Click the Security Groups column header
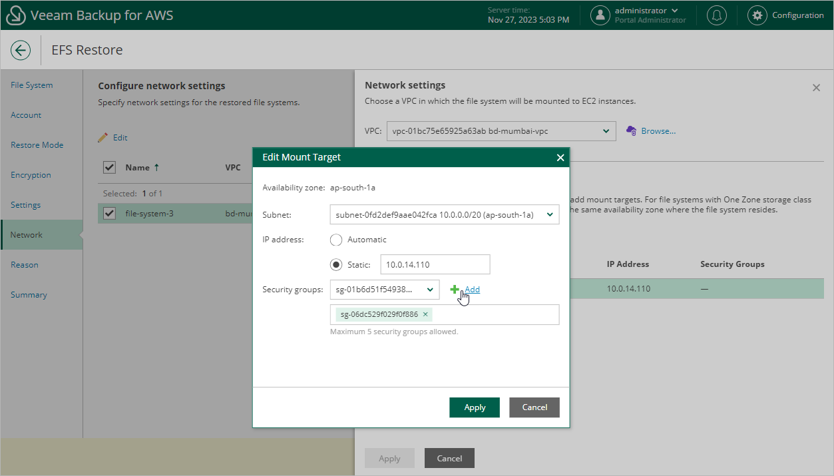Viewport: 834px width, 476px height. (732, 264)
